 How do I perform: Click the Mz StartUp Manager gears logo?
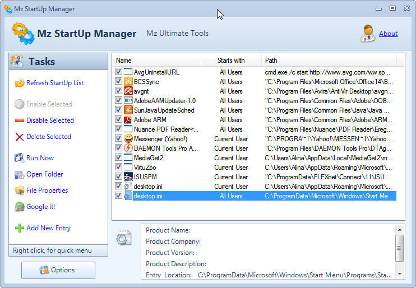pyautogui.click(x=23, y=34)
